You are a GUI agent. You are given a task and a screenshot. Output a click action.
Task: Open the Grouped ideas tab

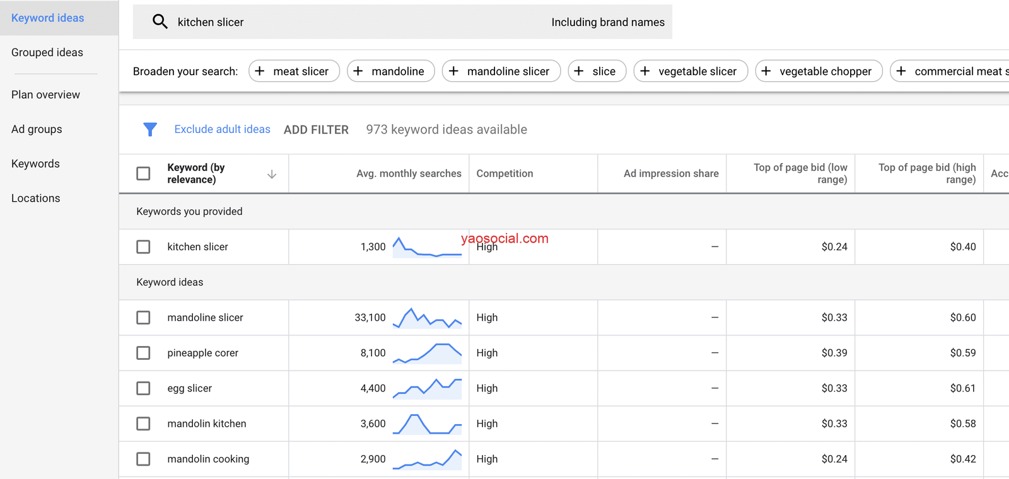click(x=47, y=52)
